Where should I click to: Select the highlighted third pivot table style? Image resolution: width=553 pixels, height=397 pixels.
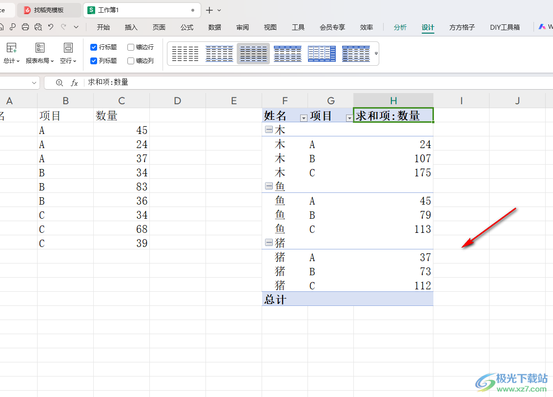(x=253, y=54)
